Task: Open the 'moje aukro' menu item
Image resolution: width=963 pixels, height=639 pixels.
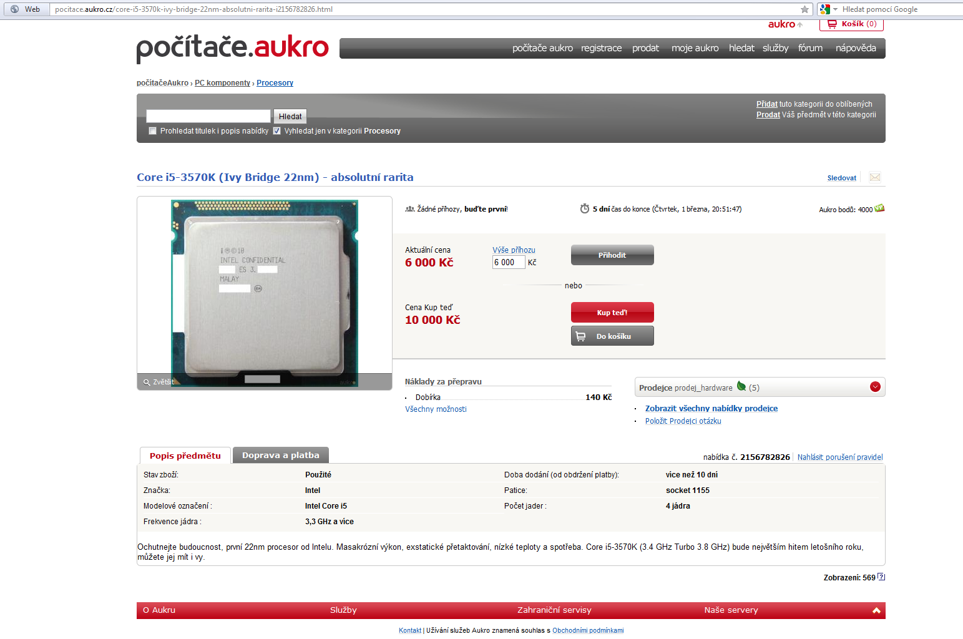Action: coord(695,48)
